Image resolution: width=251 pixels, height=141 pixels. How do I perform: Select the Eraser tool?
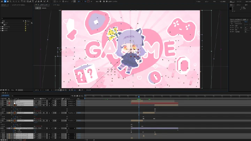(x=41, y=1)
